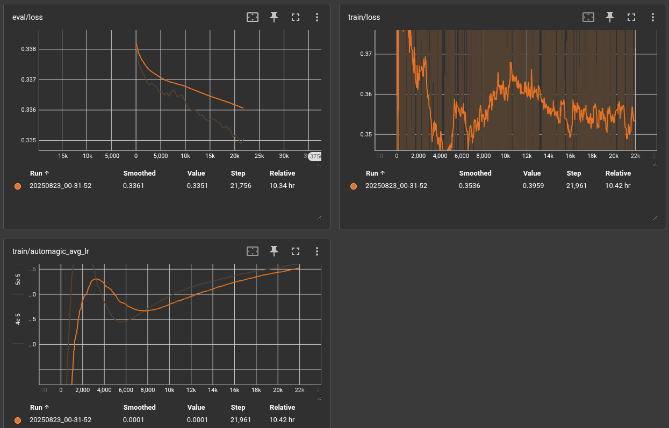669x428 pixels.
Task: Sort eval/loss table by Value column
Action: click(196, 173)
